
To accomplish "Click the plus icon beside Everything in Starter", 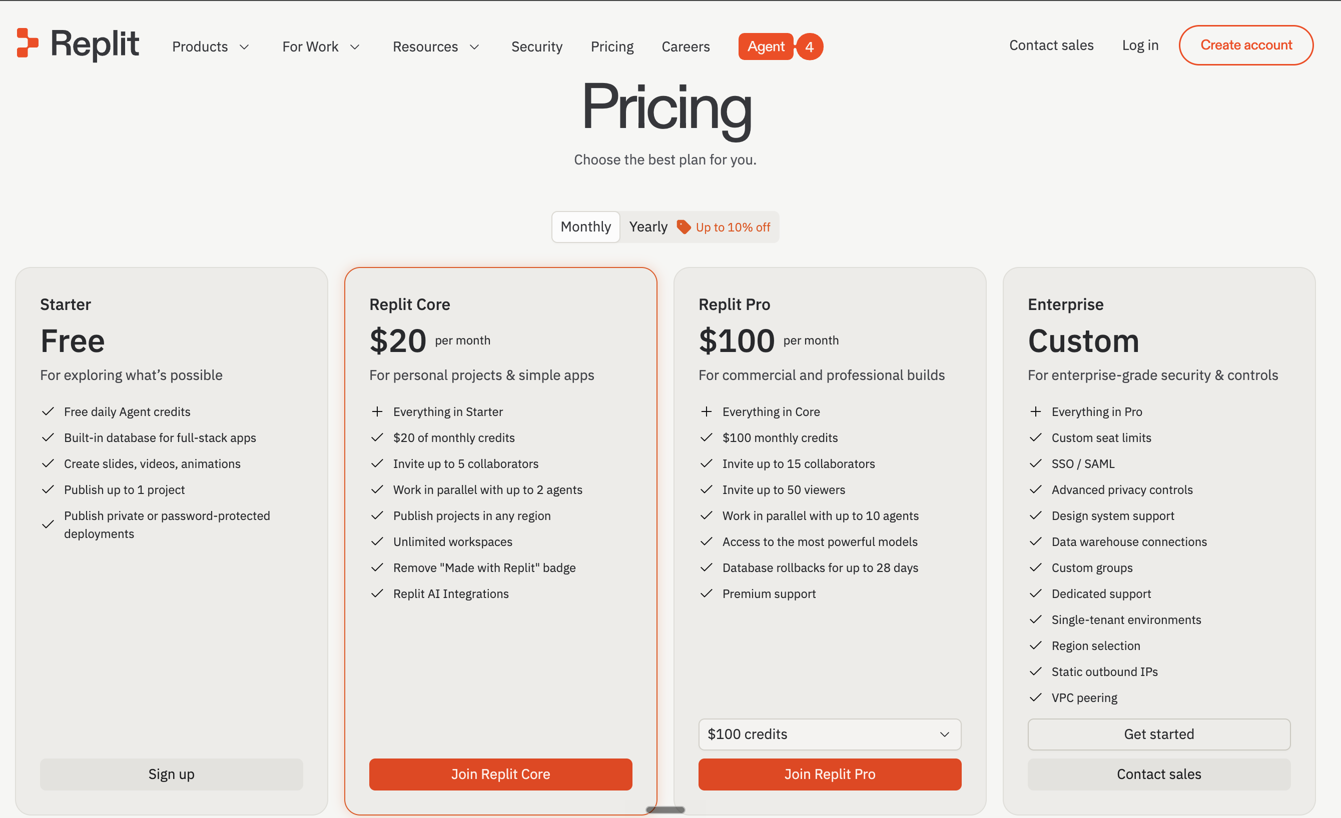I will click(x=377, y=411).
